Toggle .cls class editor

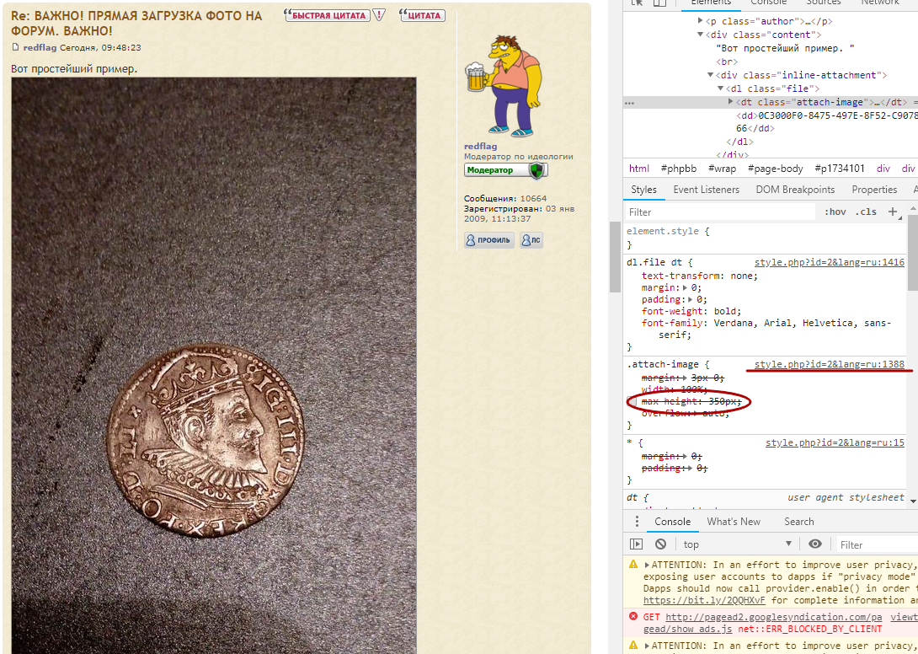point(866,212)
